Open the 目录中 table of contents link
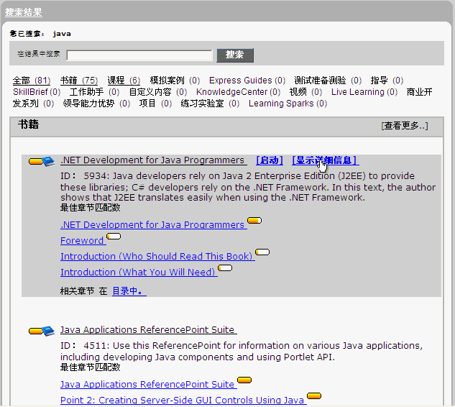 click(x=129, y=291)
